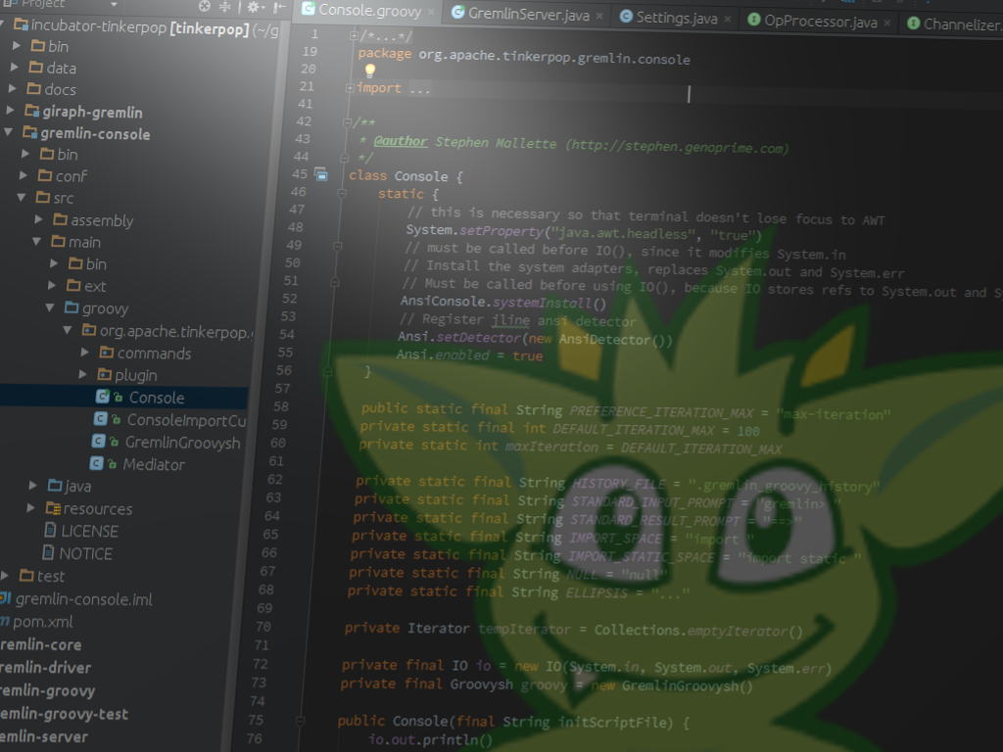
Task: Hide the Project tool window via the hide icon
Action: click(x=280, y=8)
